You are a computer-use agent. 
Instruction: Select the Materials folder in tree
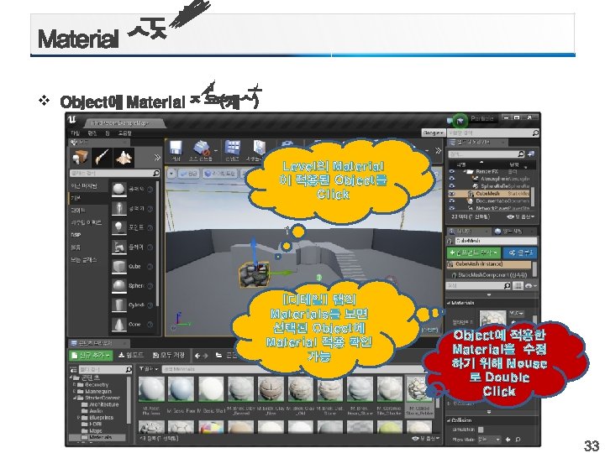(97, 438)
